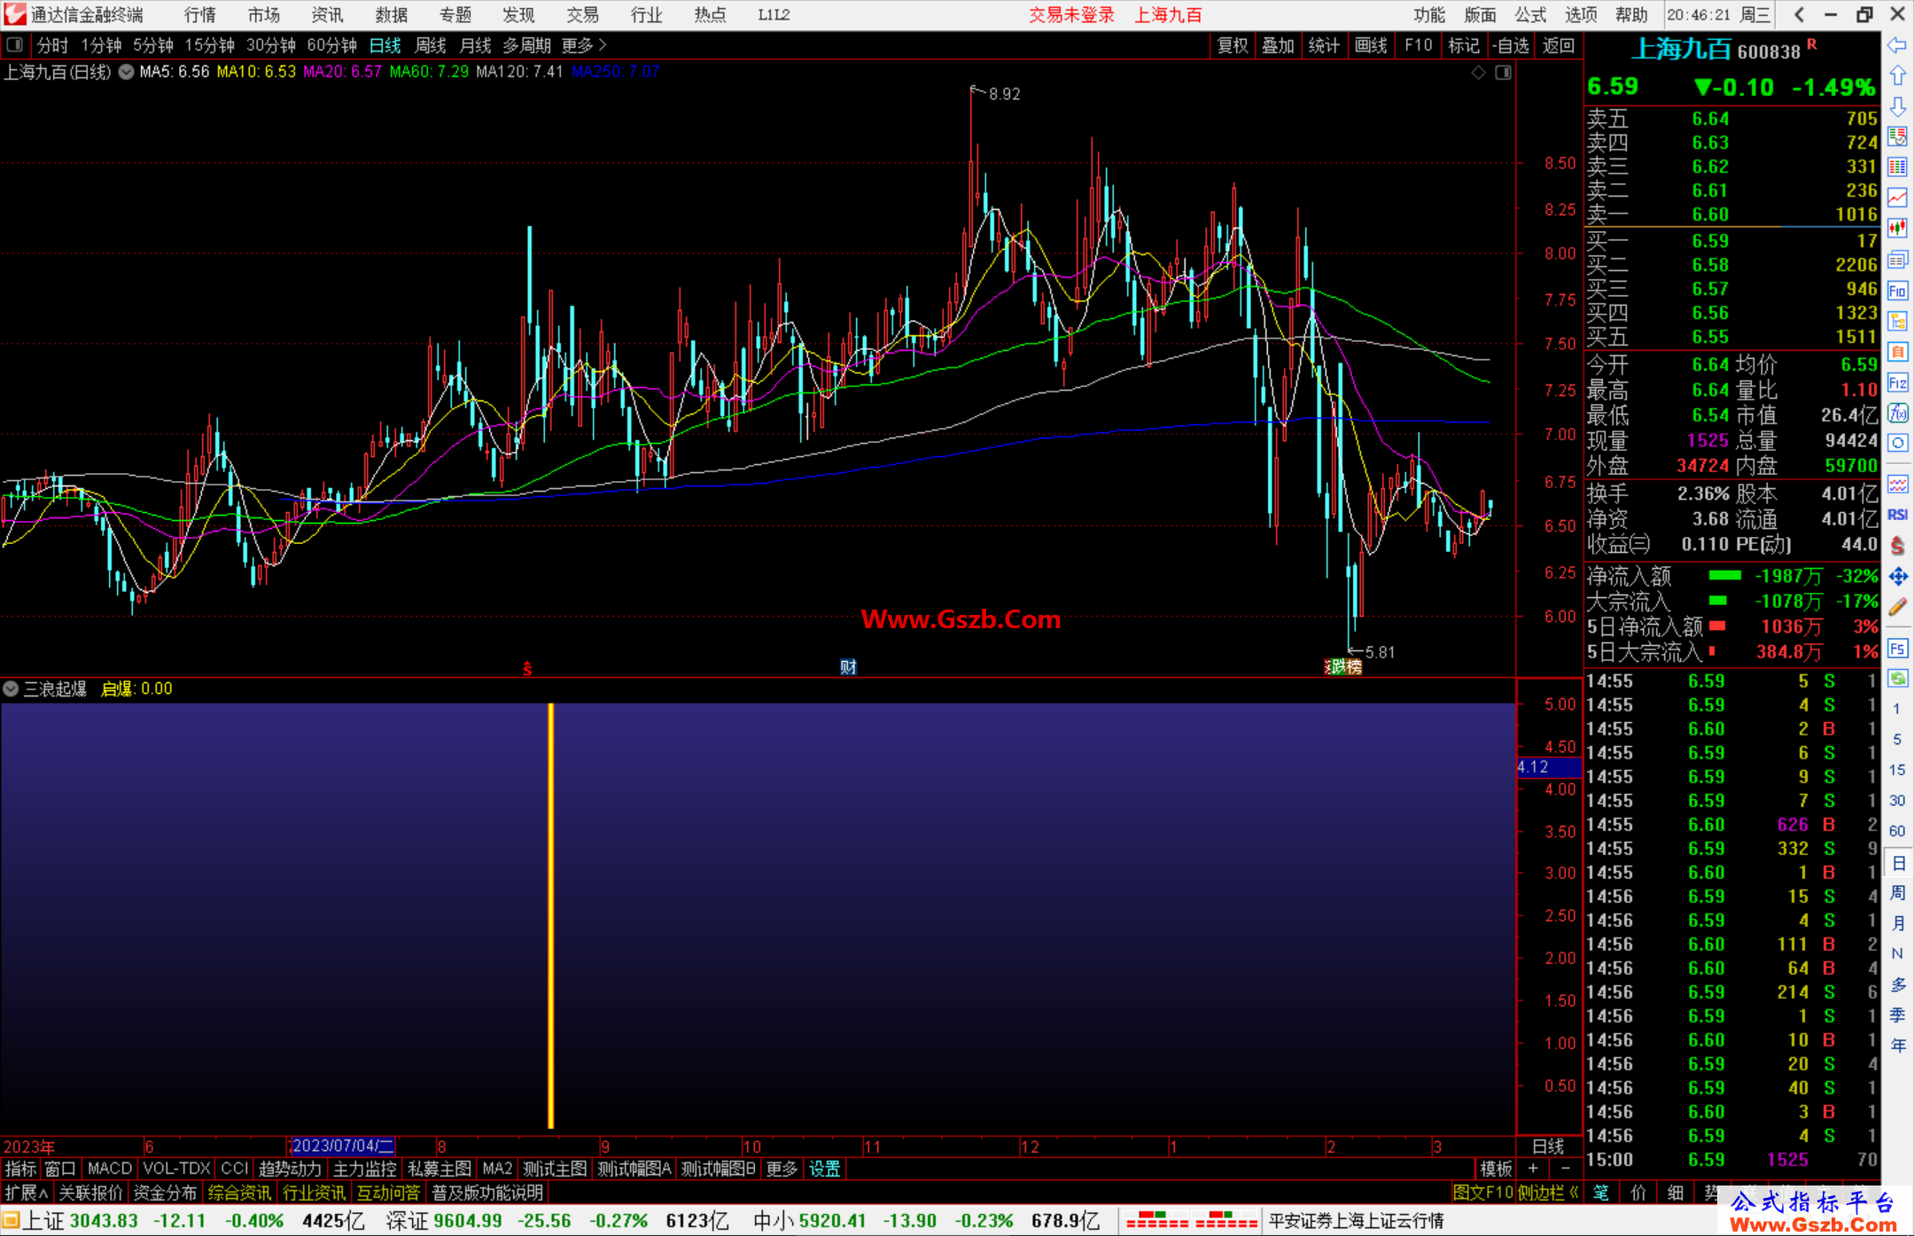Image resolution: width=1914 pixels, height=1236 pixels.
Task: Click the circle icon in right sidebar
Action: [x=1897, y=443]
